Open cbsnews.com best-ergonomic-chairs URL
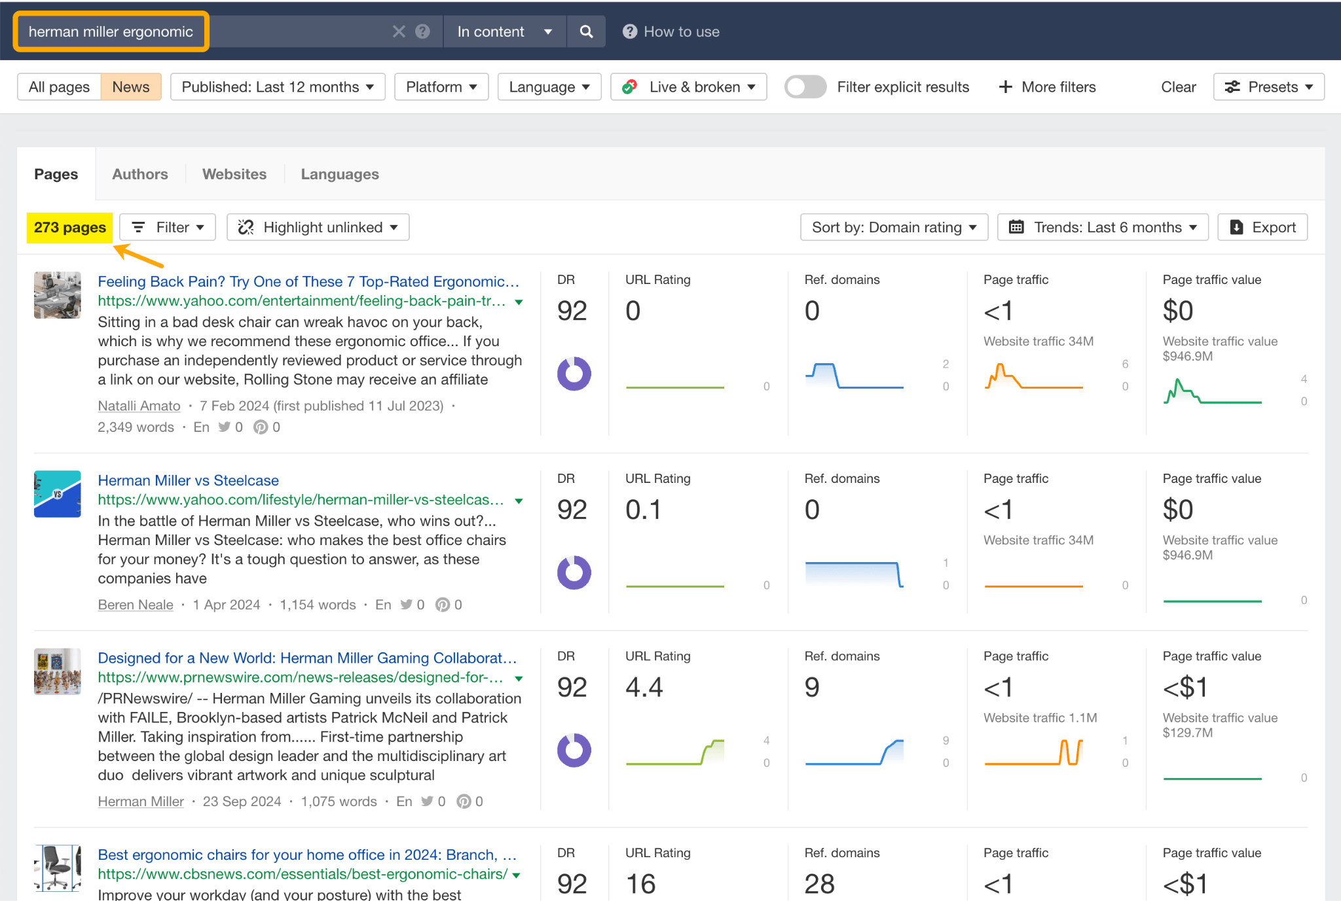The image size is (1341, 901). point(303,874)
